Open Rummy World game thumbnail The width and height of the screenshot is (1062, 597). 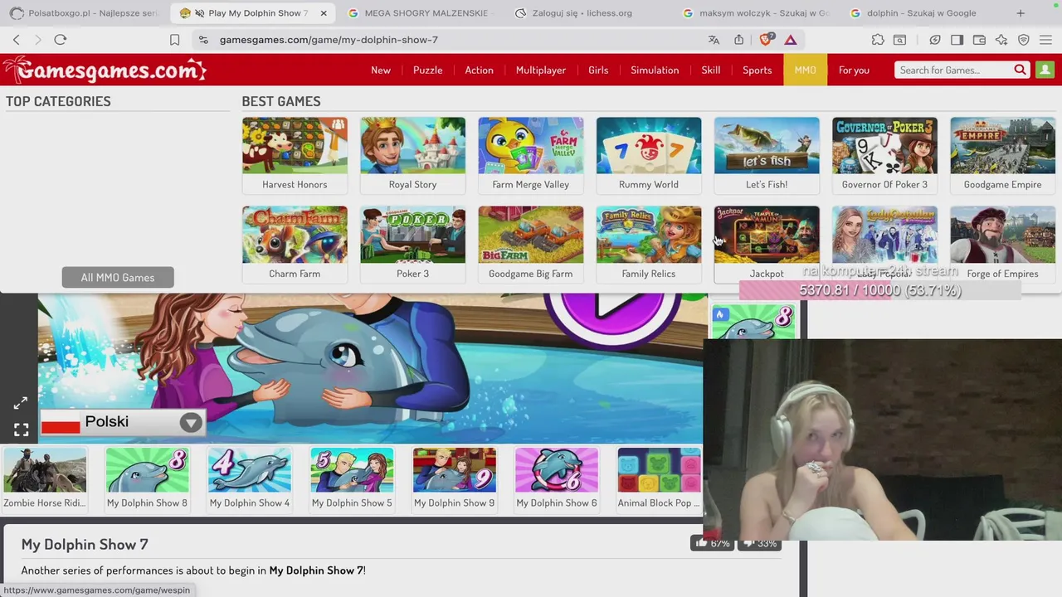click(649, 155)
